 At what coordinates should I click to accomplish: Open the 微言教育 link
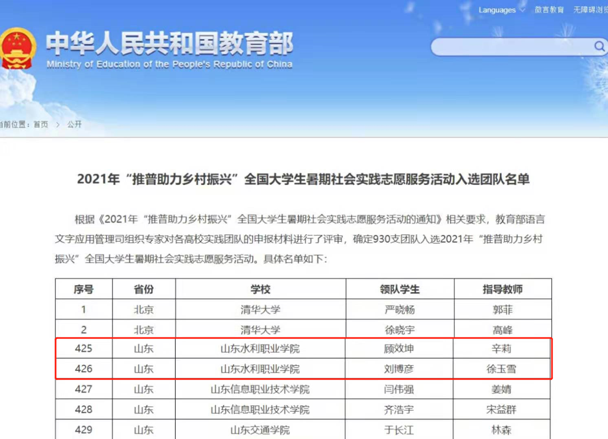(x=549, y=10)
